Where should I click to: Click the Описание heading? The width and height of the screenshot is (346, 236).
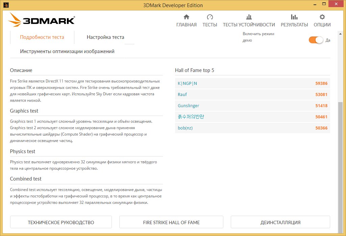point(21,70)
